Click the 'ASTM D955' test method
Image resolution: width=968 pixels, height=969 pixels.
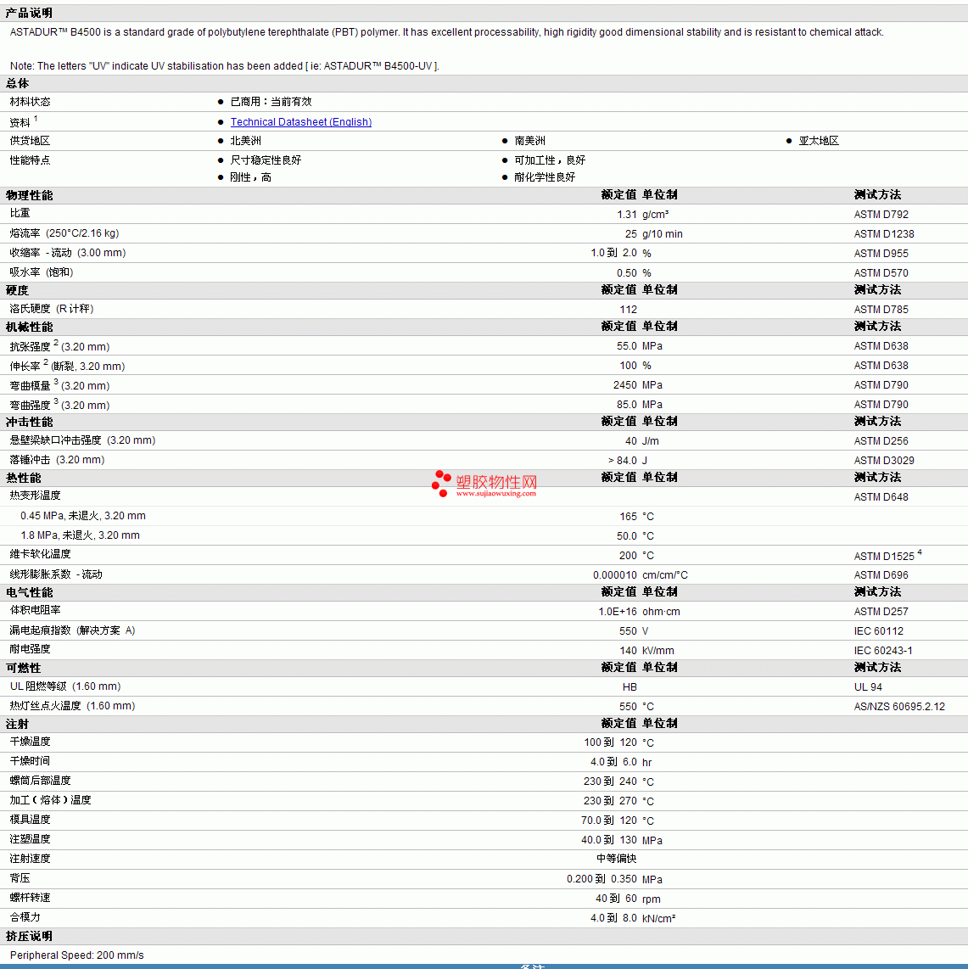click(x=881, y=254)
